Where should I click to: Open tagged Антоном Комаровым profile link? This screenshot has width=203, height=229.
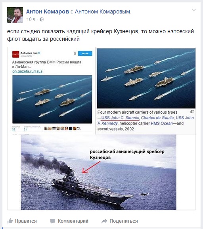pos(102,11)
